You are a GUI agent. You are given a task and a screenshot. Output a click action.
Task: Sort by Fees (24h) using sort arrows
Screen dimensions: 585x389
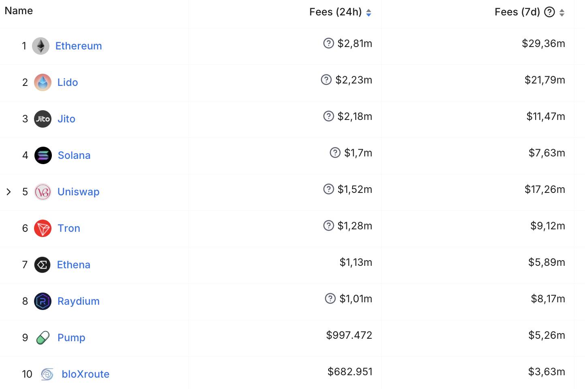click(369, 13)
